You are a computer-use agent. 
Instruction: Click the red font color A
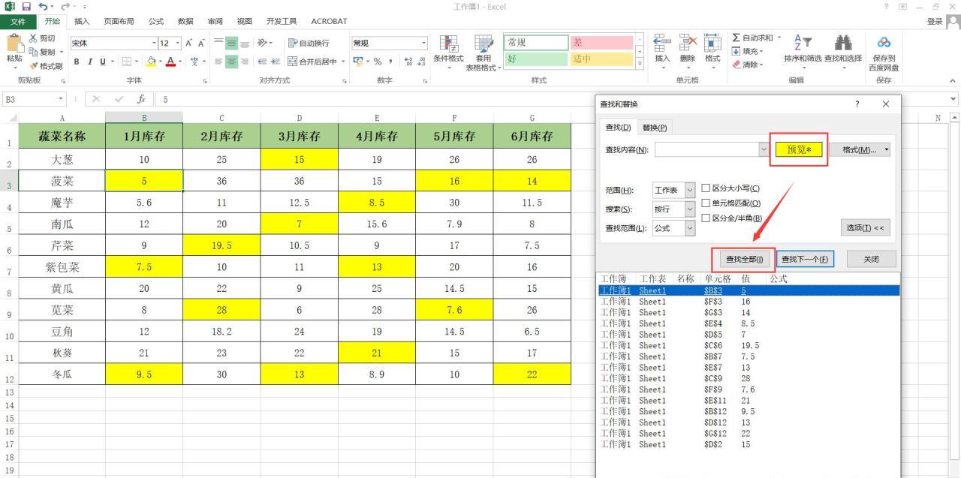click(170, 62)
